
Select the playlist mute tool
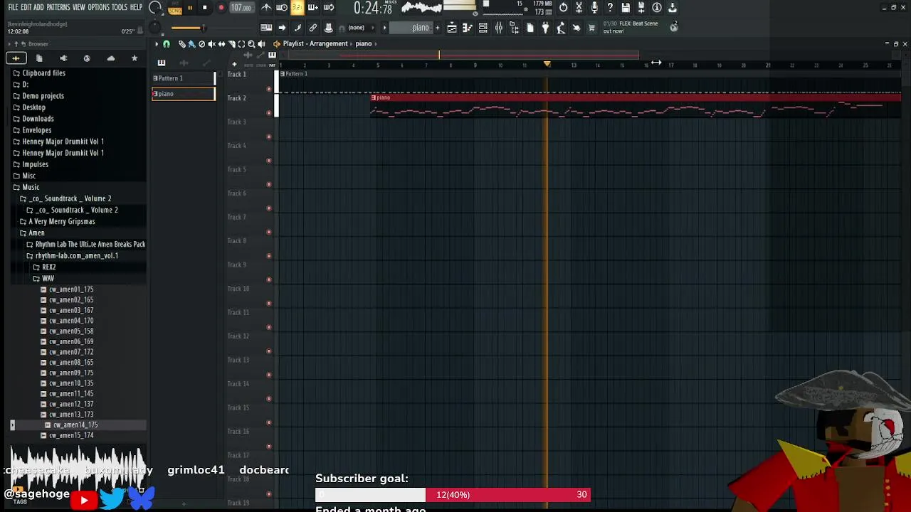click(211, 44)
